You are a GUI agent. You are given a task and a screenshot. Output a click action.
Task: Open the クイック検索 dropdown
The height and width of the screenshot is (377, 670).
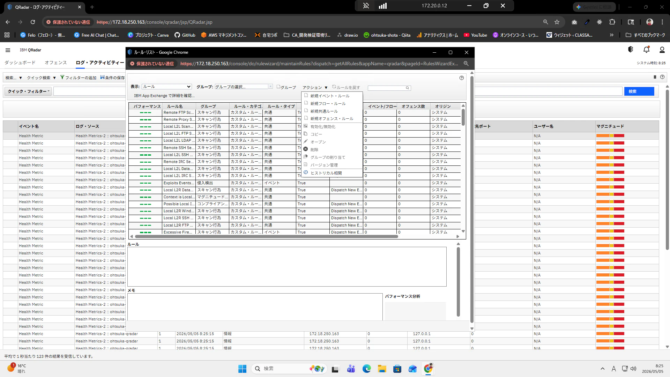tap(41, 77)
